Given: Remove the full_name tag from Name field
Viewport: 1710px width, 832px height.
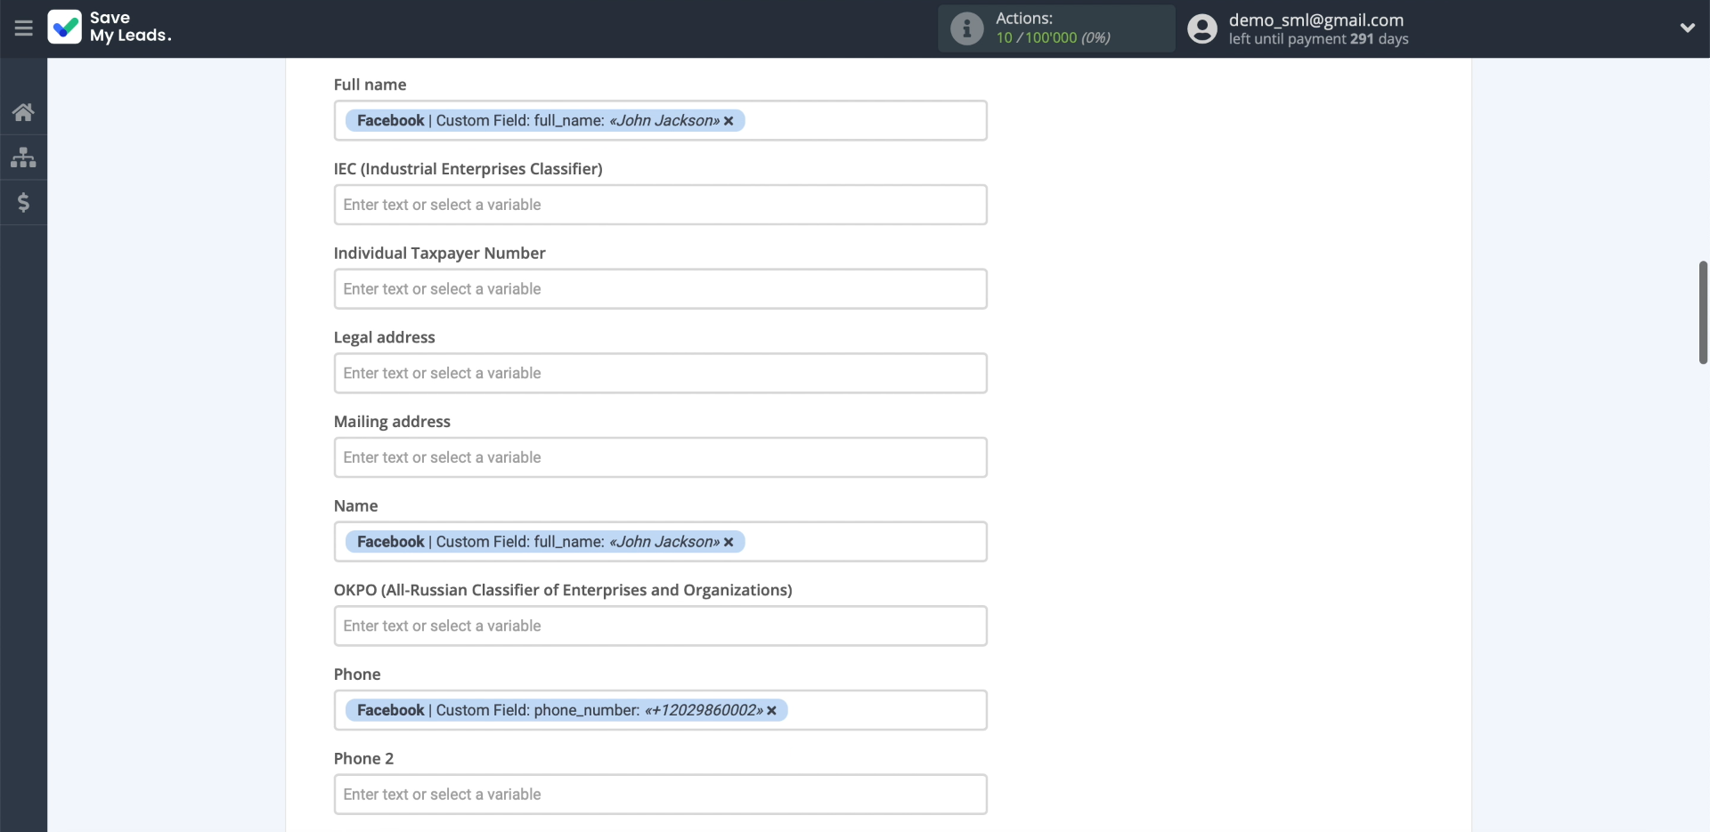Looking at the screenshot, I should (729, 542).
